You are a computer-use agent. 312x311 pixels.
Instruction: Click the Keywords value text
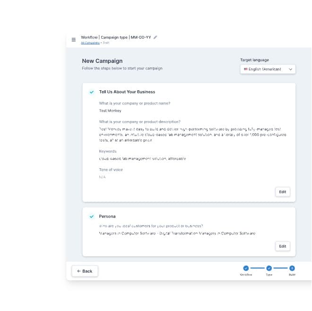tap(142, 159)
